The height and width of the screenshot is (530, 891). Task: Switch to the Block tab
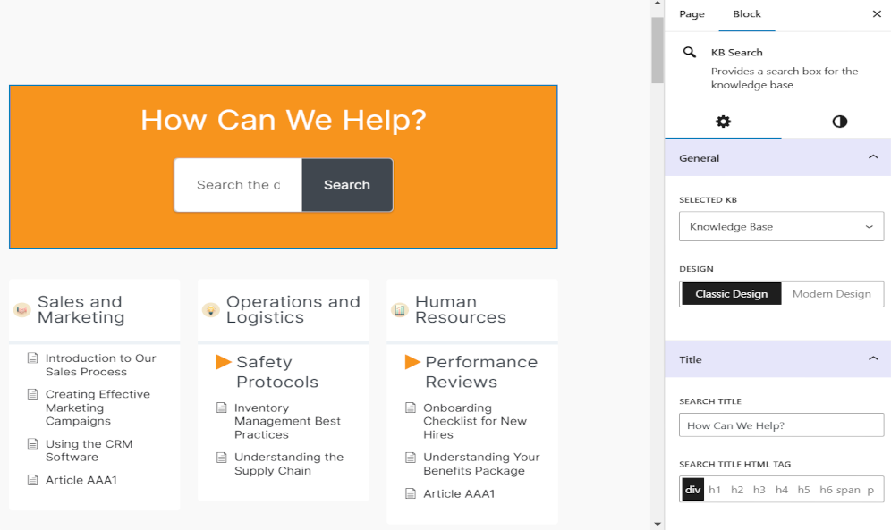pos(747,14)
